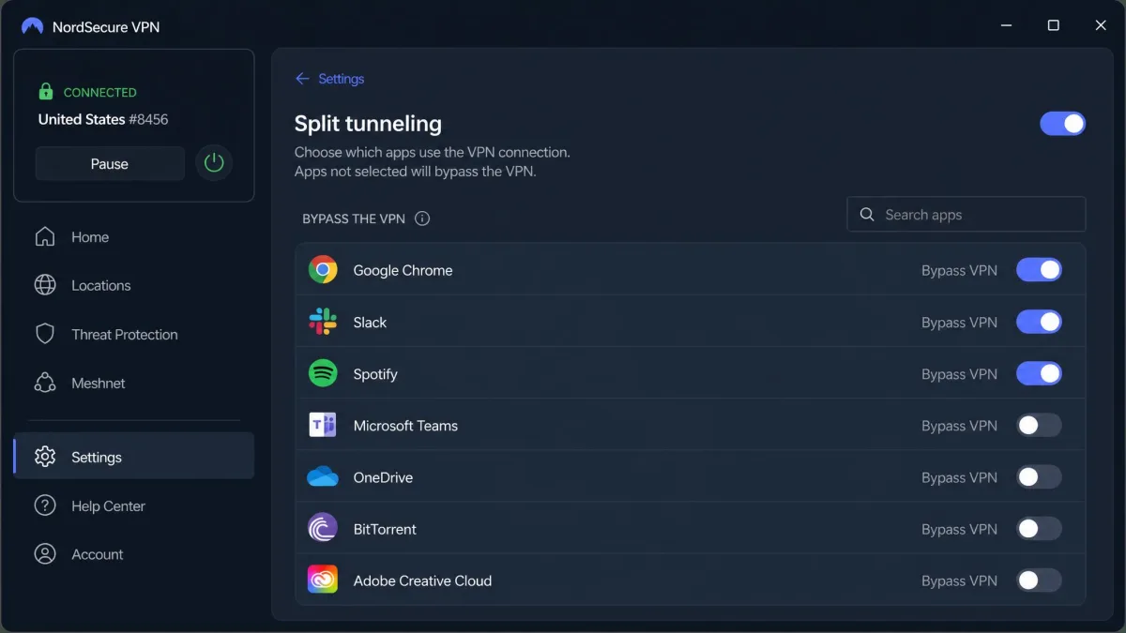Click Bypass VPN label in Chrome row
The width and height of the screenshot is (1126, 633).
pos(959,270)
